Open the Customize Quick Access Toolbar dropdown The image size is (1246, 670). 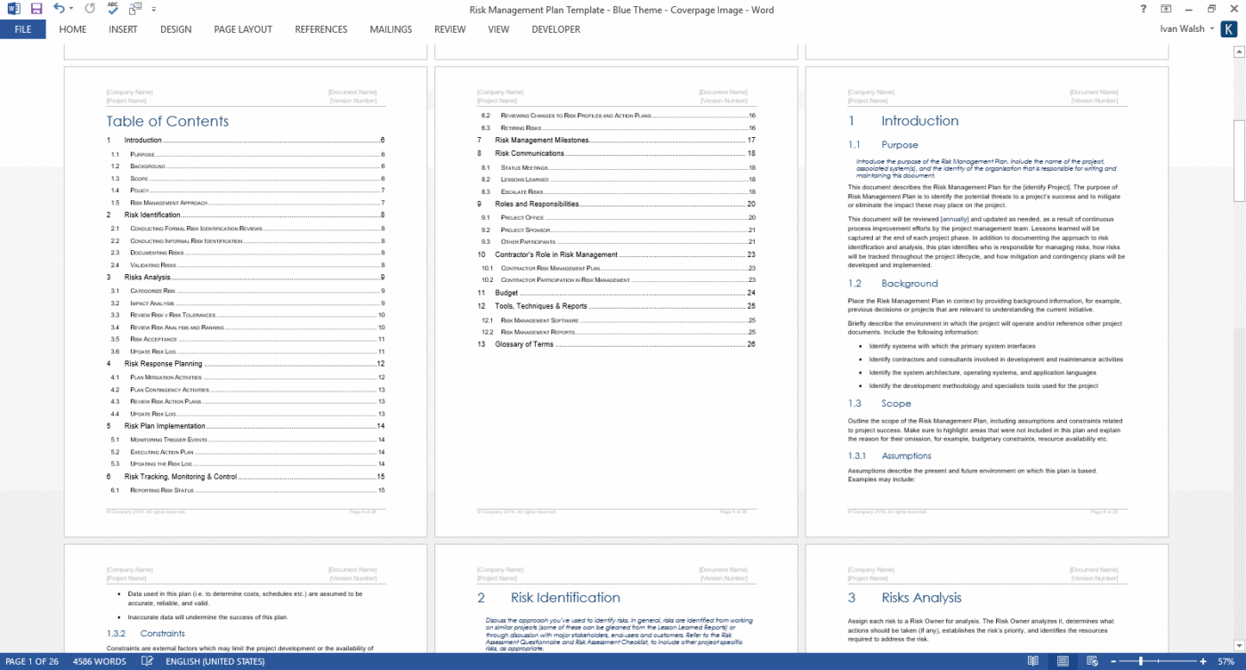tap(153, 9)
